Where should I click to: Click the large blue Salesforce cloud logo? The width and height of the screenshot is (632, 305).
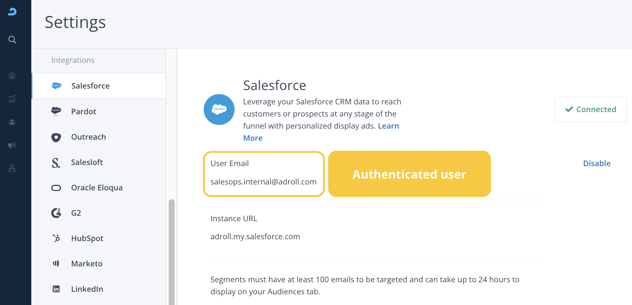click(x=219, y=110)
